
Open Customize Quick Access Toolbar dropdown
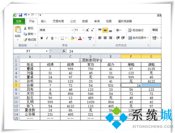pos(40,15)
